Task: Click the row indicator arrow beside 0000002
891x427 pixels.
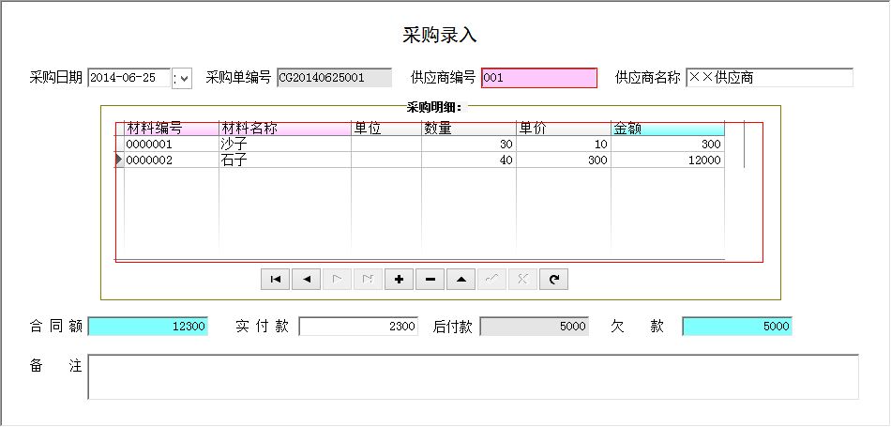Action: pyautogui.click(x=119, y=160)
